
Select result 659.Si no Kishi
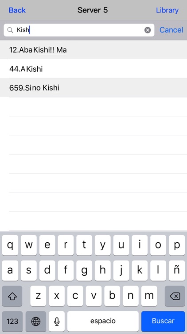(x=93, y=88)
